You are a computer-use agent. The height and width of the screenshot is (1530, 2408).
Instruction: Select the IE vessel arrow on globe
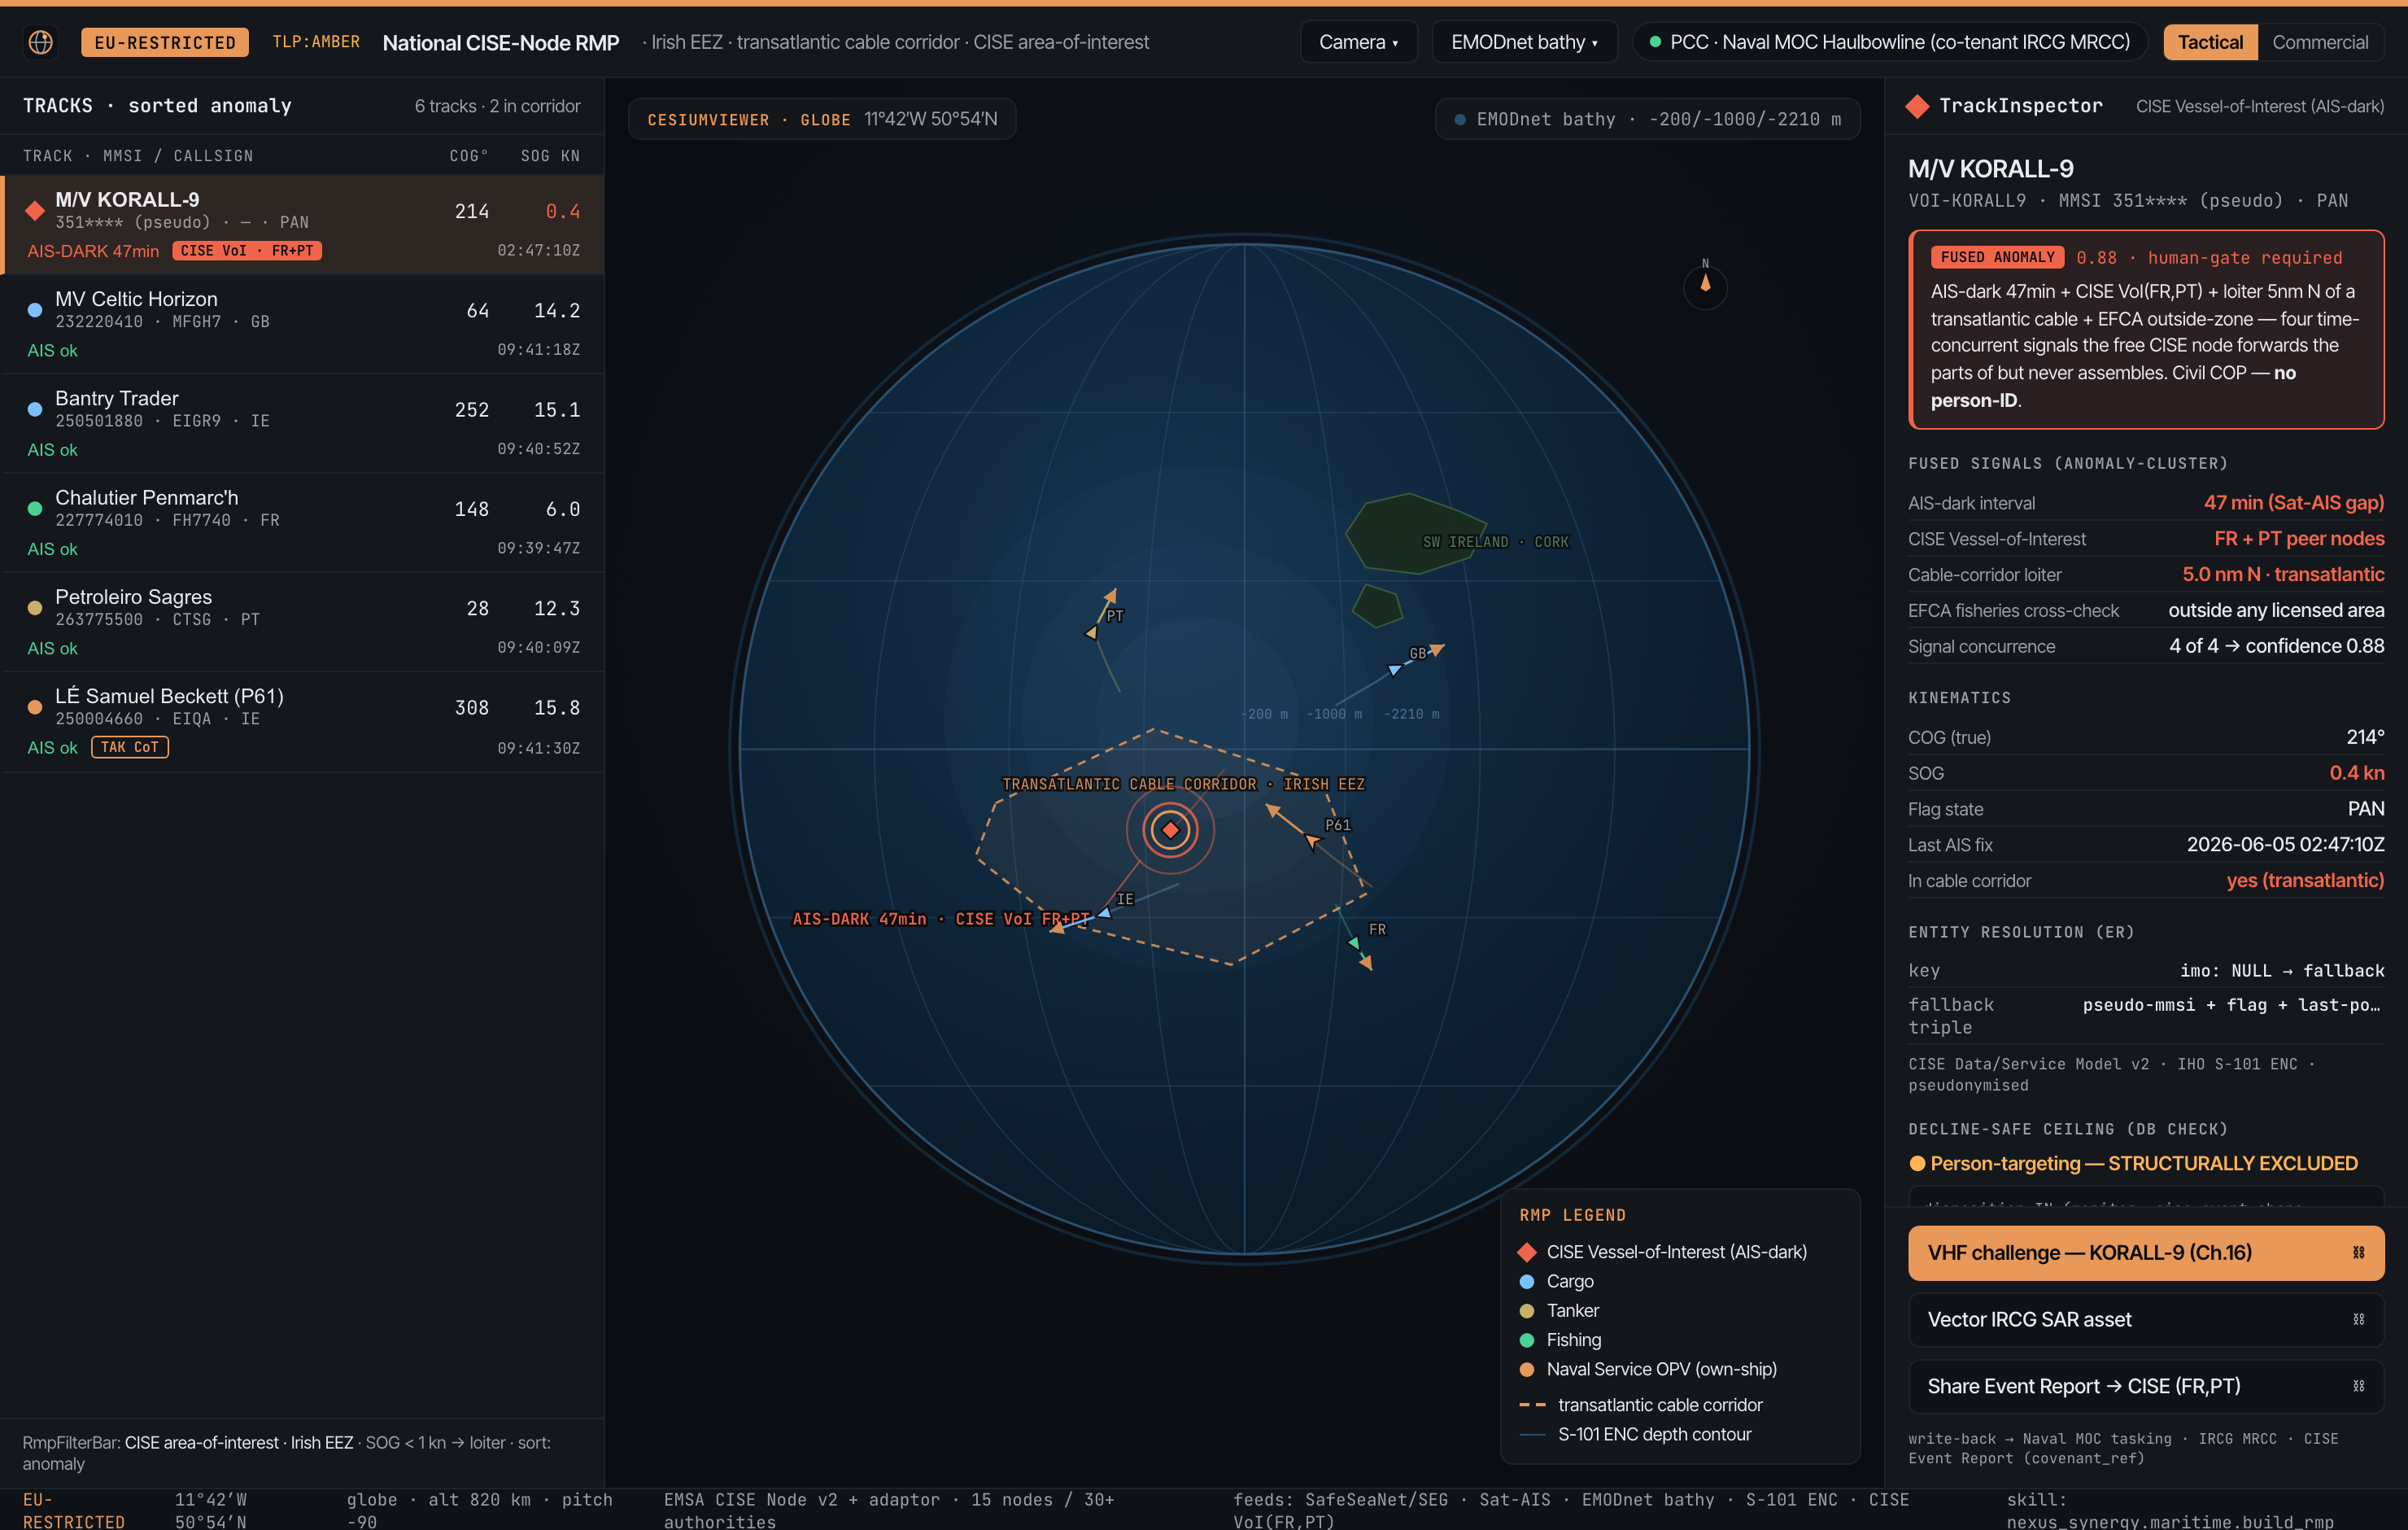(1104, 912)
